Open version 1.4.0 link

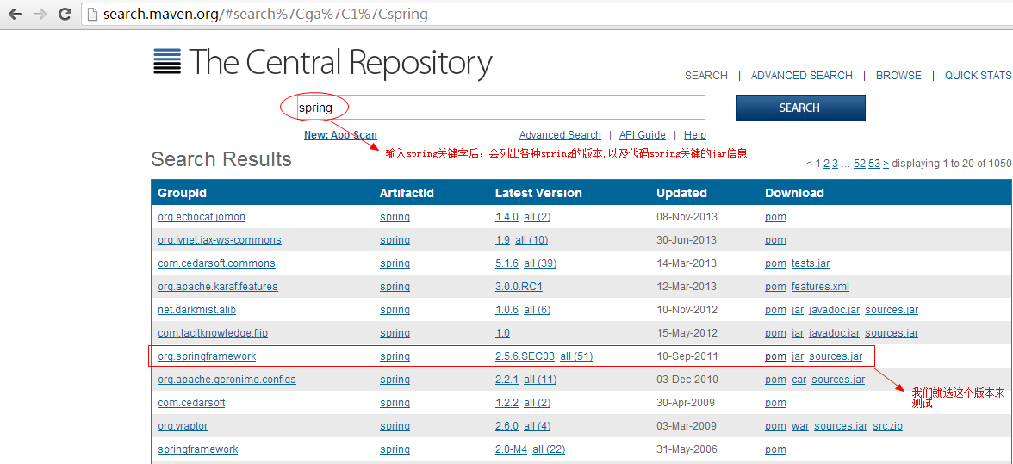[507, 217]
